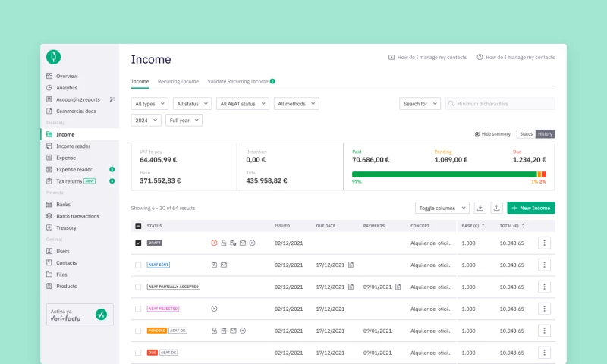Click the red warning icon in DRAFT row
607x364 pixels.
[x=214, y=243]
